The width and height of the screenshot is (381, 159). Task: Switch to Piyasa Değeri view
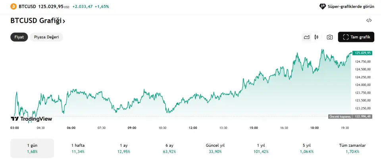click(x=46, y=37)
